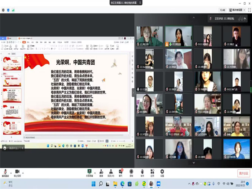The height and width of the screenshot is (189, 252).
Task: Click the red leave meeting button
Action: [243, 173]
